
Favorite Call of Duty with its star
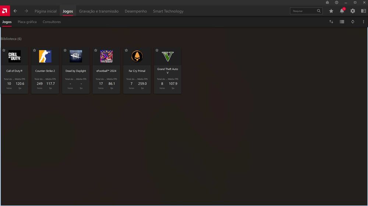coord(4,50)
